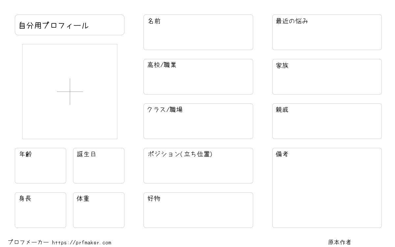The image size is (395, 247).
Task: Select the 高校/職業 field
Action: click(198, 77)
